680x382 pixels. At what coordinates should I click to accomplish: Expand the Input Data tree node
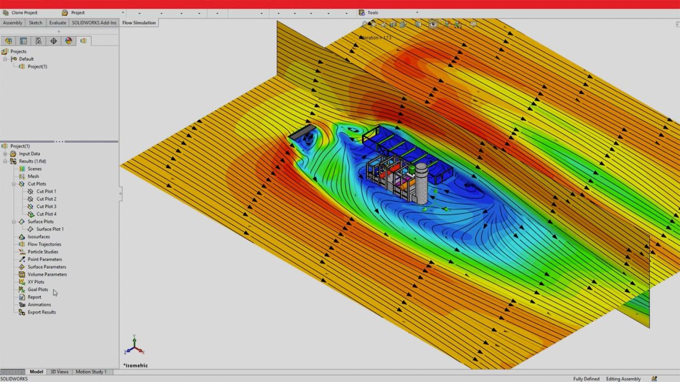(x=5, y=154)
